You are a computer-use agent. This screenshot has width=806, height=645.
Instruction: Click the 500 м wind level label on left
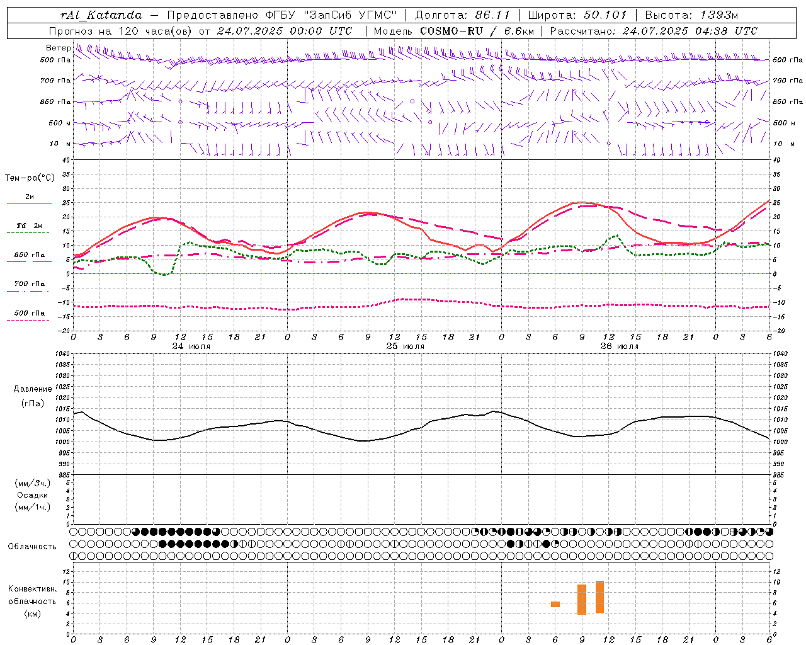60,123
